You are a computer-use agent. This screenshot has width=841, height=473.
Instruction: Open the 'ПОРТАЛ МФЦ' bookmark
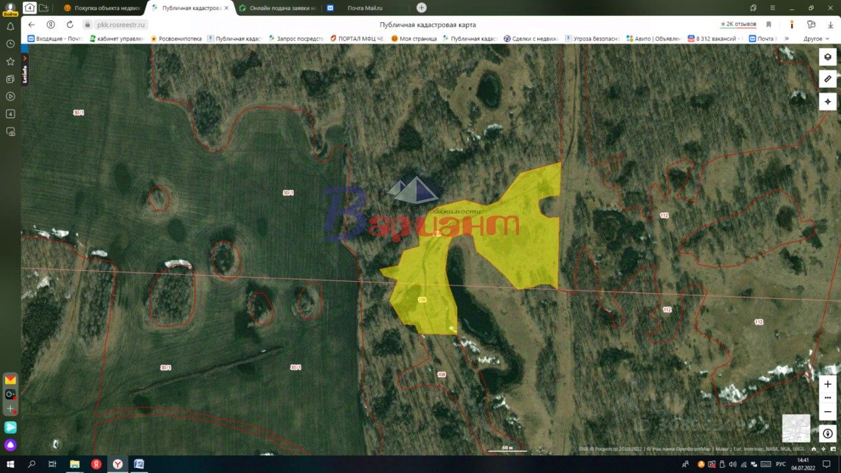357,39
